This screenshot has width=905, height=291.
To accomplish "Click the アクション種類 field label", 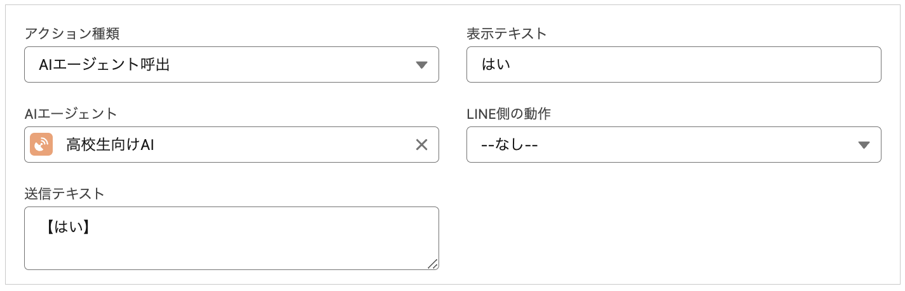I will click(71, 34).
